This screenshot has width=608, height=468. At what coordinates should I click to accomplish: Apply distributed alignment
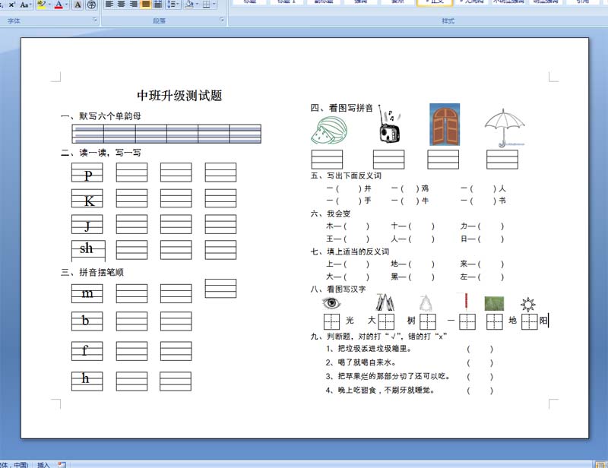157,4
